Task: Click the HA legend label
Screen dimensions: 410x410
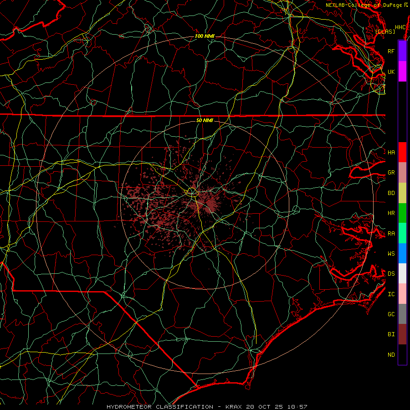Action: tap(391, 152)
